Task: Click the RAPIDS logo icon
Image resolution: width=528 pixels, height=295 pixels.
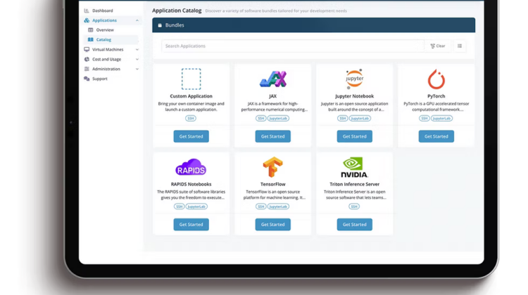Action: click(191, 168)
